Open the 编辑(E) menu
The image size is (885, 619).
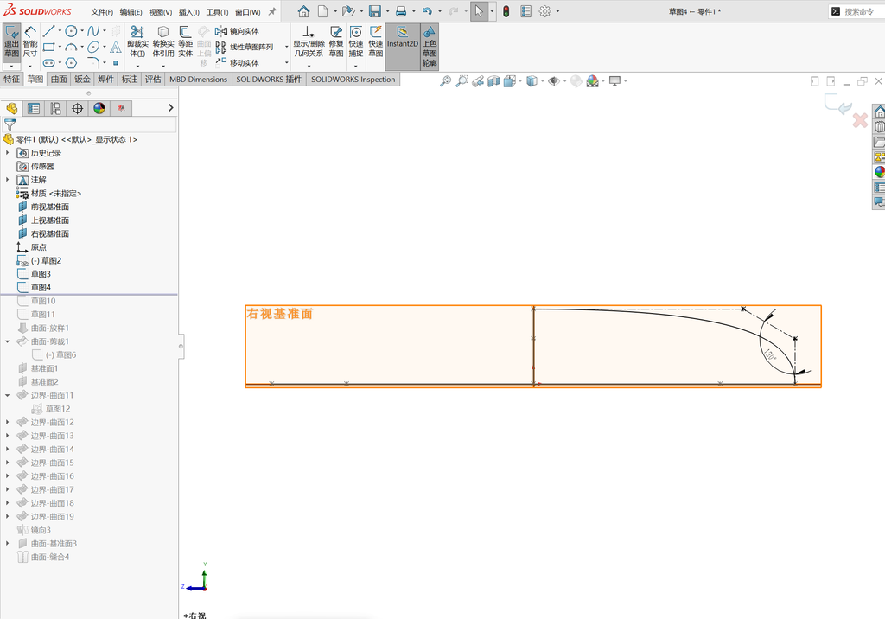(131, 12)
